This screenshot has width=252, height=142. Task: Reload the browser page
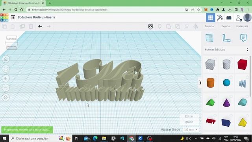16,9
